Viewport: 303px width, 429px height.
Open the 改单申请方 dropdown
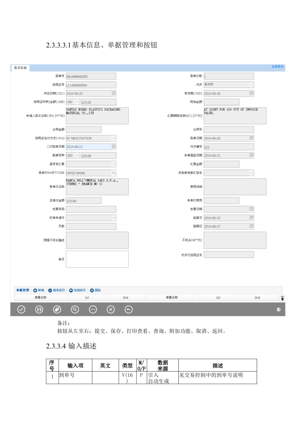tap(114, 218)
